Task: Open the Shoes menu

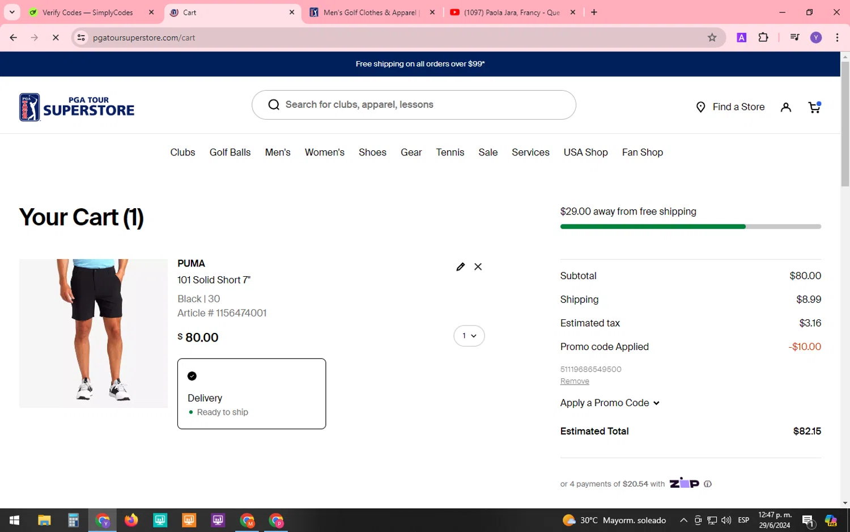Action: [x=372, y=152]
